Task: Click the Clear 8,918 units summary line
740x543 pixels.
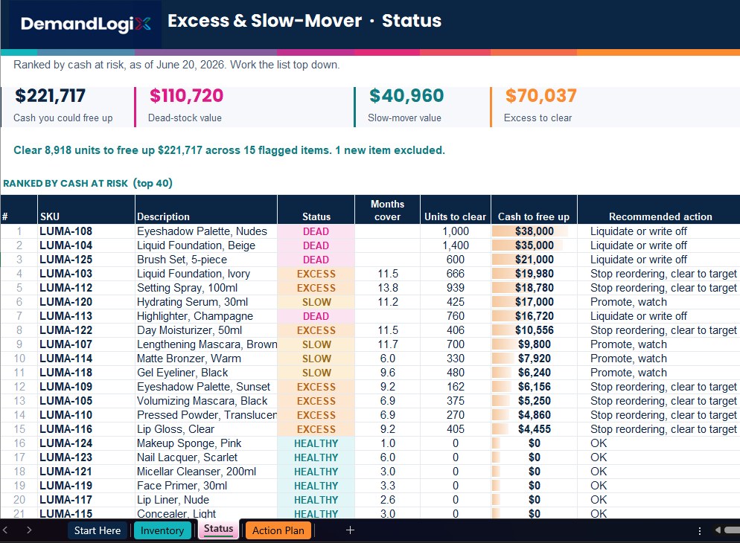Action: point(229,150)
